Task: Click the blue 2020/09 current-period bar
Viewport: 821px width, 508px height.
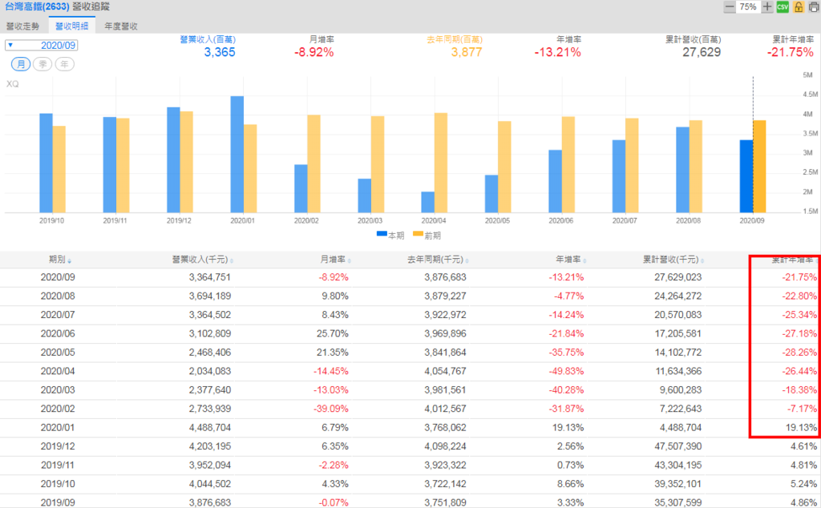Action: click(746, 176)
